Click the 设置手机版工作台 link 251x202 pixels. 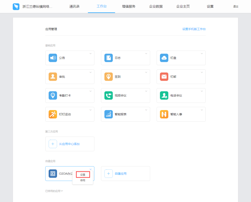coord(194,29)
